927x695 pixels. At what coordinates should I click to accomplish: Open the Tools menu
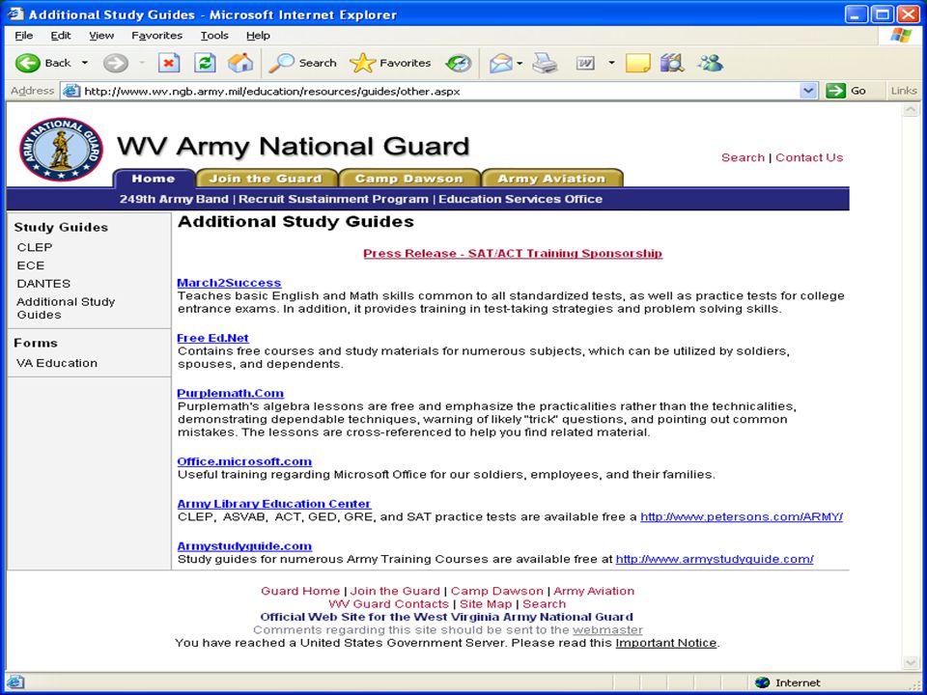pyautogui.click(x=214, y=36)
